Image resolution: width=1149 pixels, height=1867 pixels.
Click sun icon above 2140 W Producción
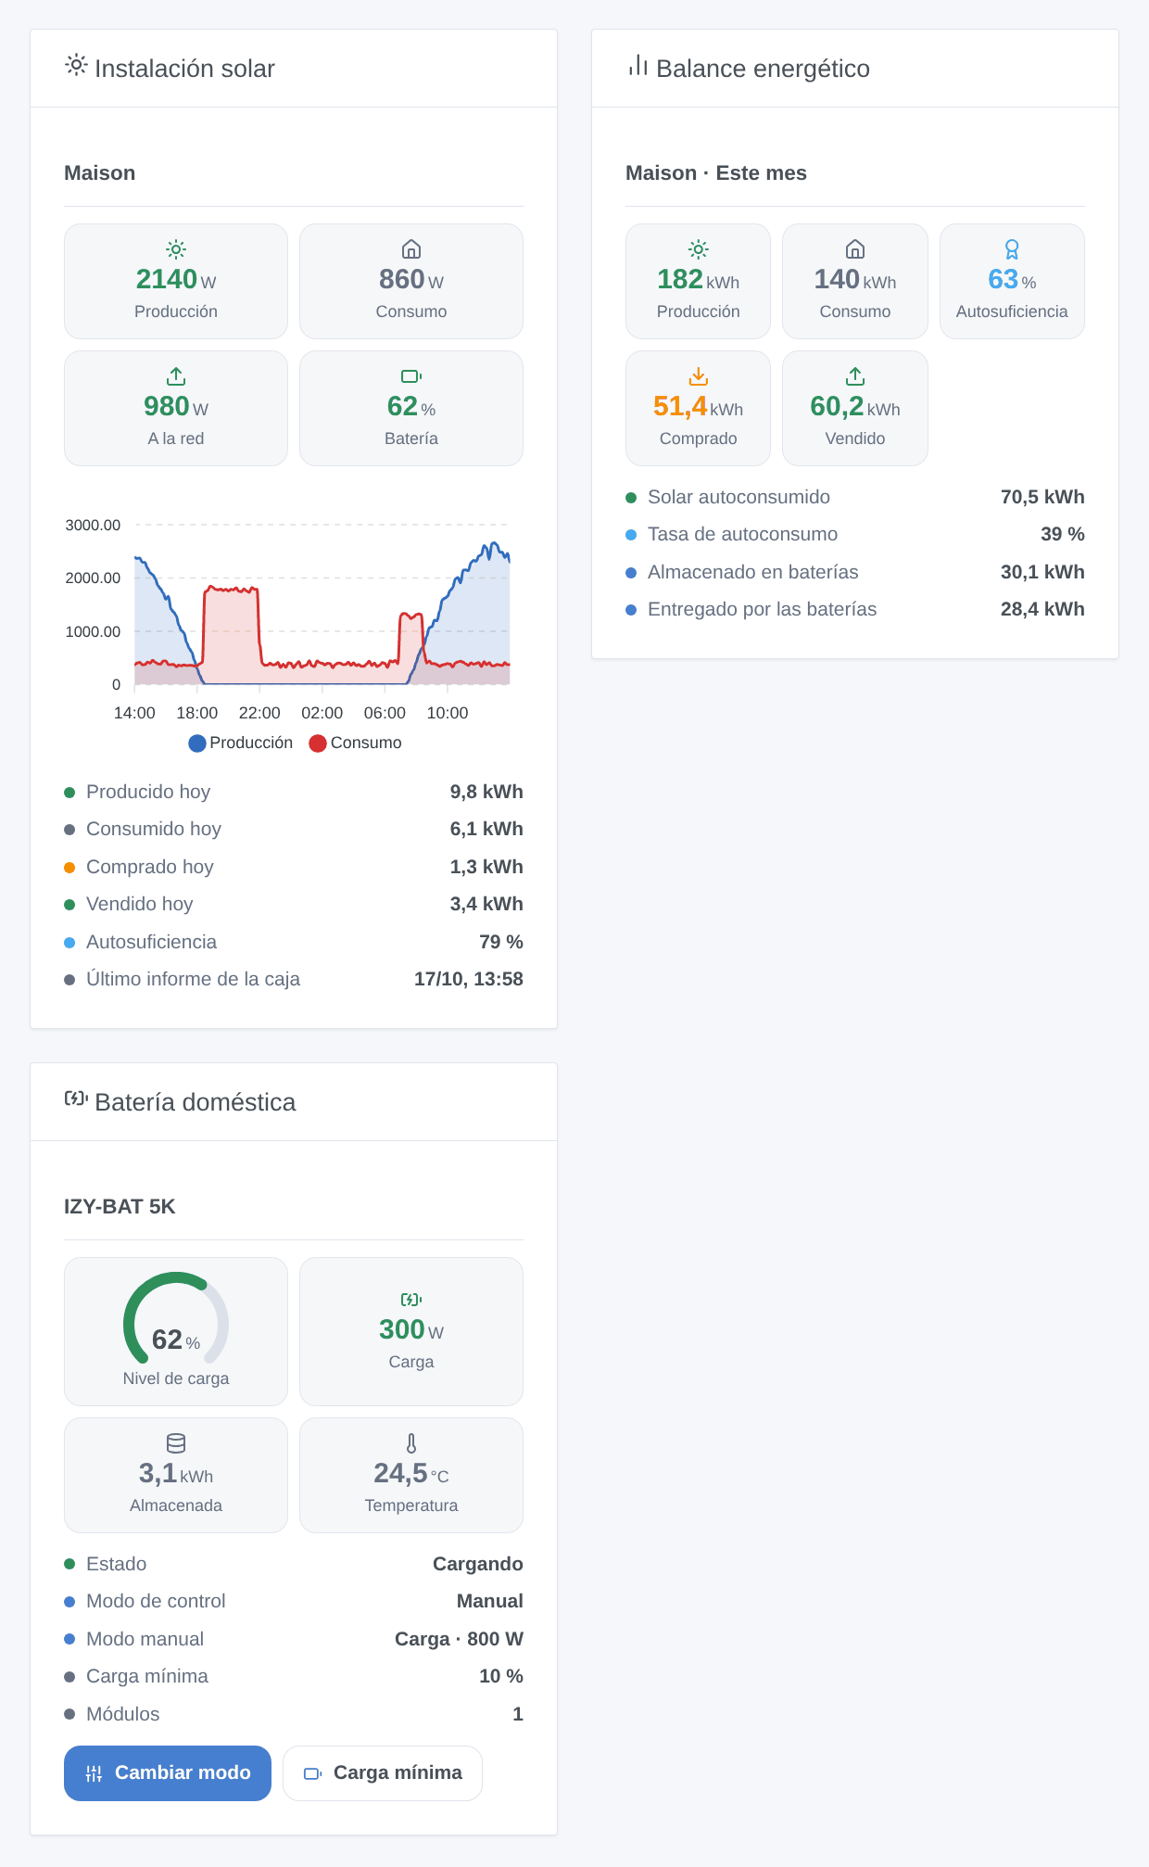[x=176, y=248]
